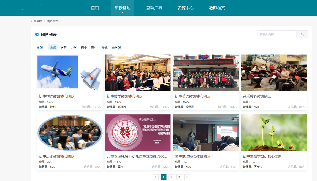Image resolution: width=317 pixels, height=181 pixels.
Task: Open 初中生物学教研核心团队 seedling thumbnail
Action: (x=273, y=133)
